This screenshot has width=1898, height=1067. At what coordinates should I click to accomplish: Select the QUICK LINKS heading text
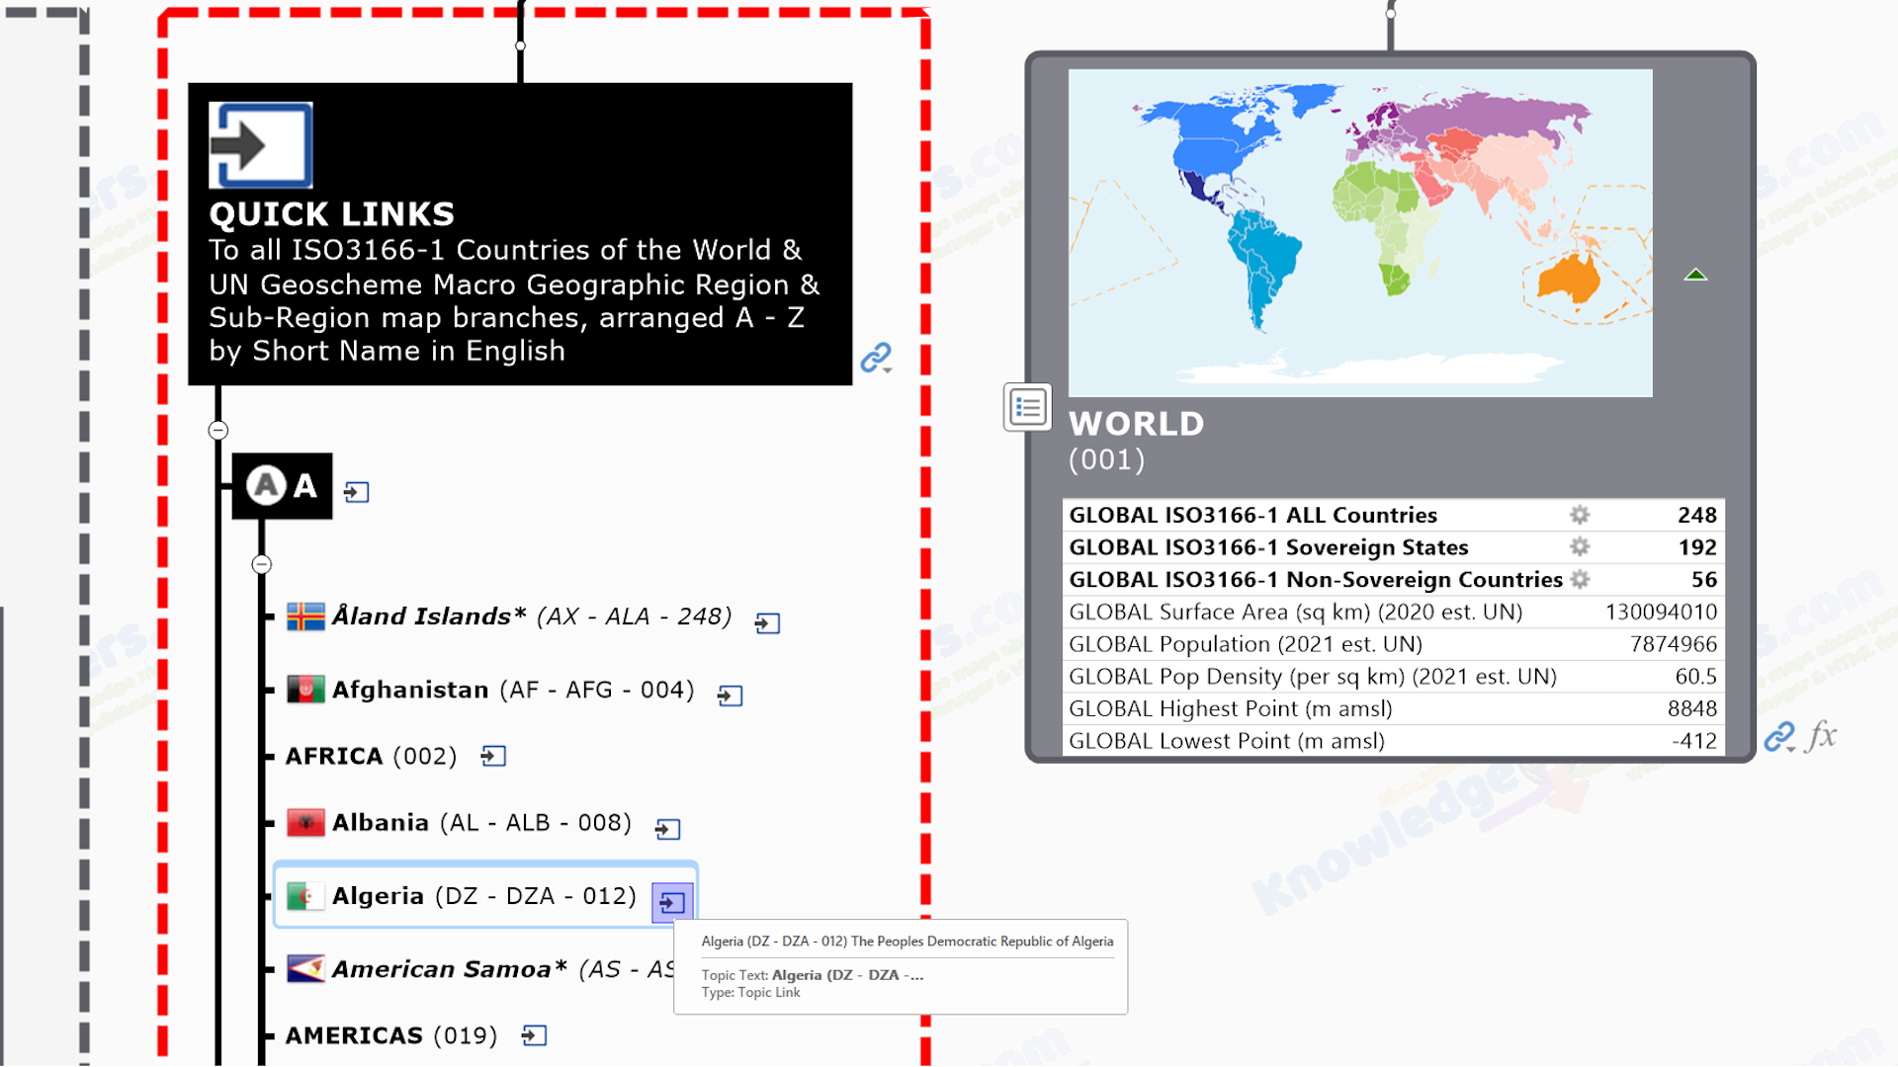click(x=331, y=214)
